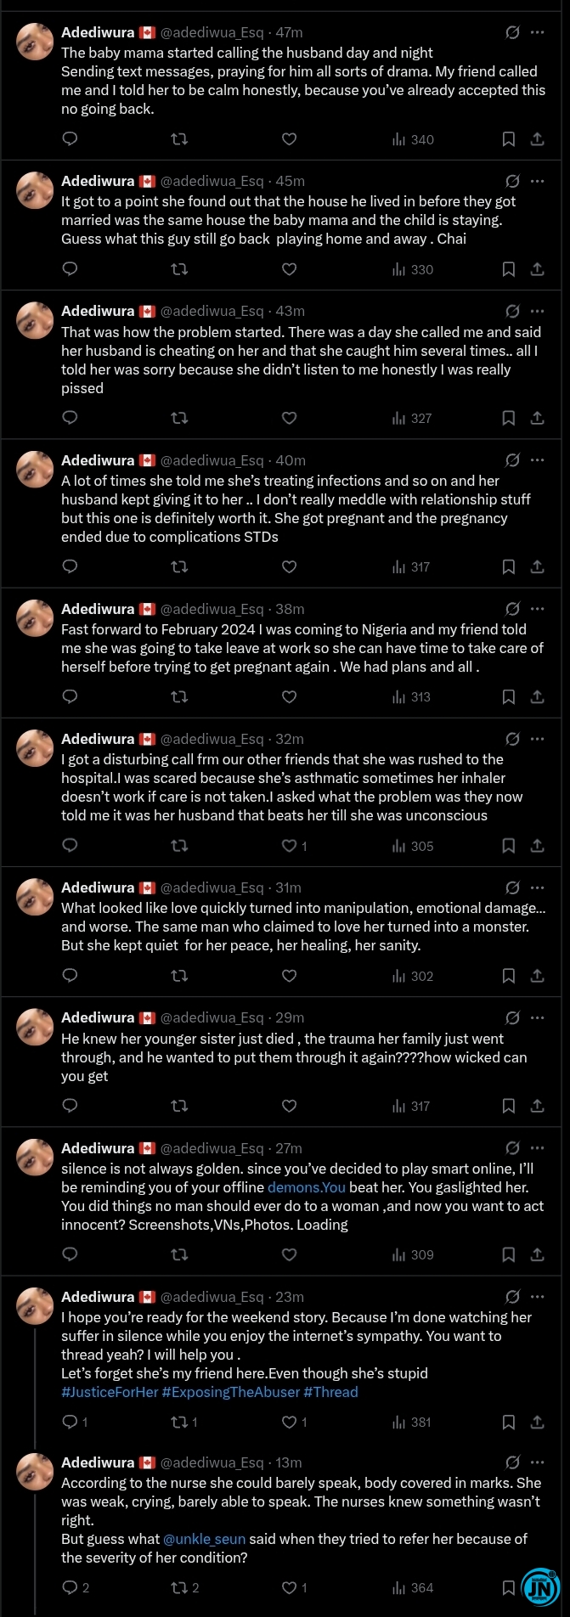
Task: Open more options on the 31m tweet
Action: click(x=537, y=887)
